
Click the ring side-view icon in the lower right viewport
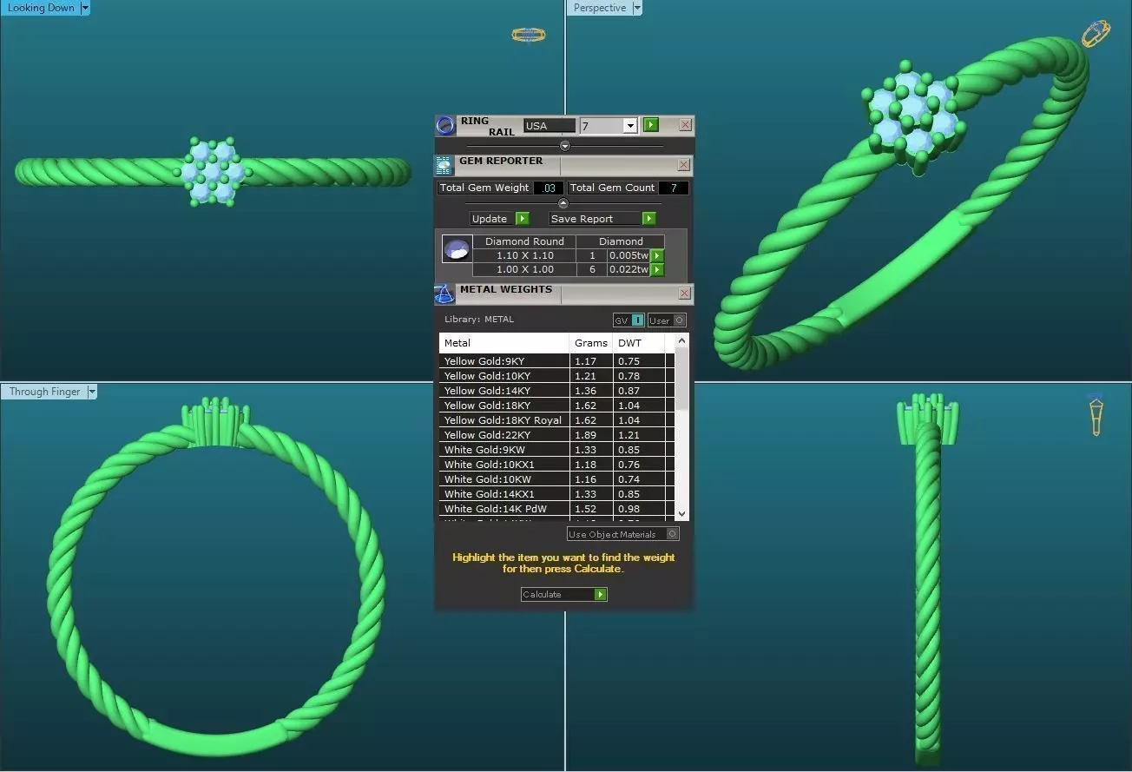point(1096,414)
